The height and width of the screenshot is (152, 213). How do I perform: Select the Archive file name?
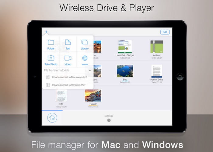point(157,55)
